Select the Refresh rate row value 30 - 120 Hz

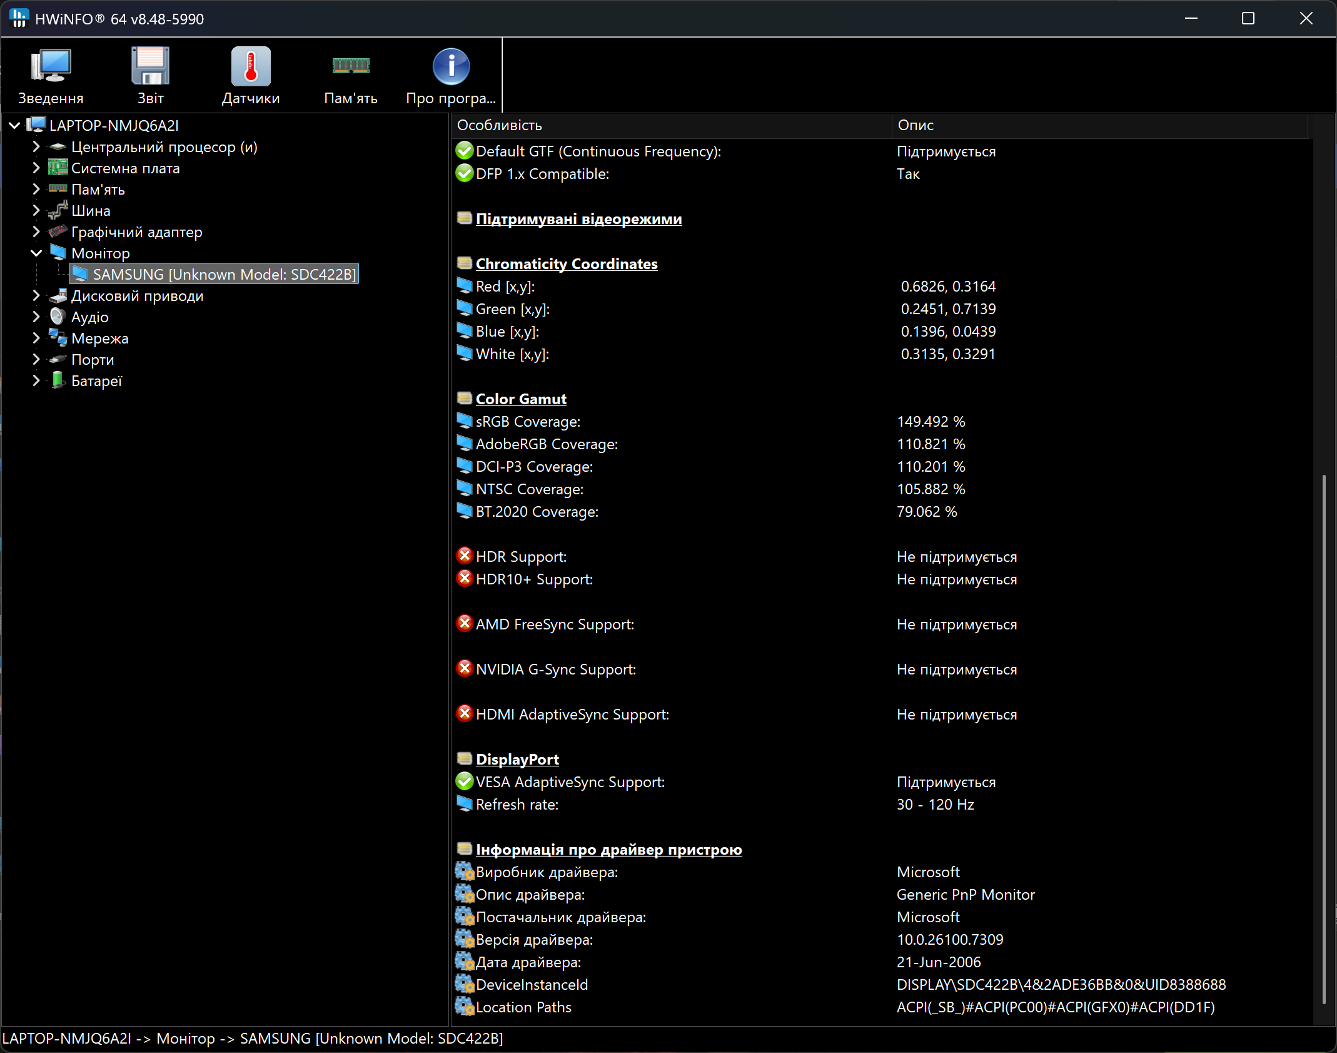coord(935,805)
